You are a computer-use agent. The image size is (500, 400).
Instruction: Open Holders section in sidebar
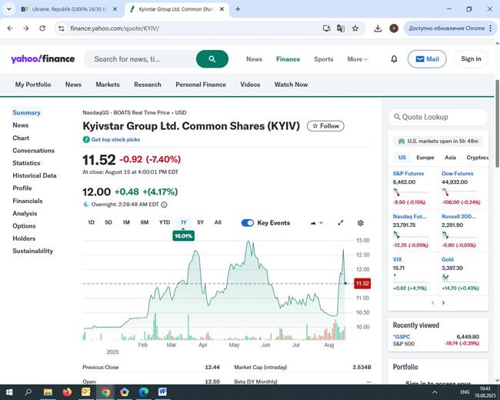[24, 238]
